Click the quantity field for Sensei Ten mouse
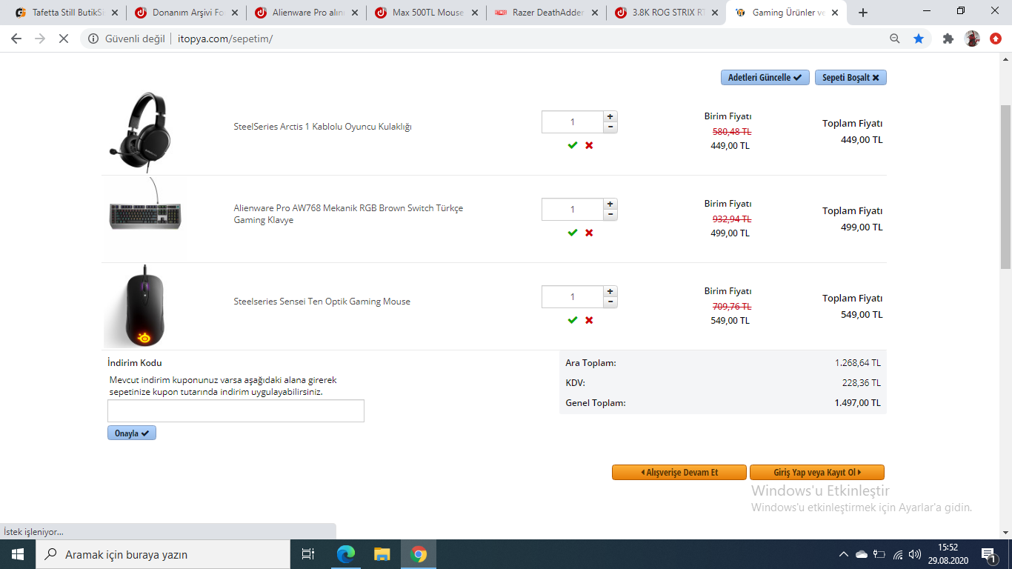Viewport: 1012px width, 569px height. pyautogui.click(x=573, y=297)
